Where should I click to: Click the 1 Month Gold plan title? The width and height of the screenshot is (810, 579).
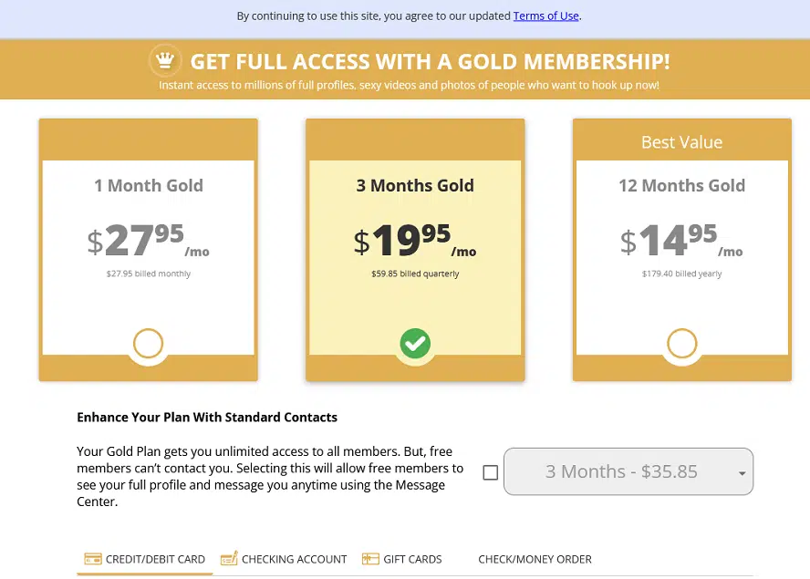(x=148, y=185)
